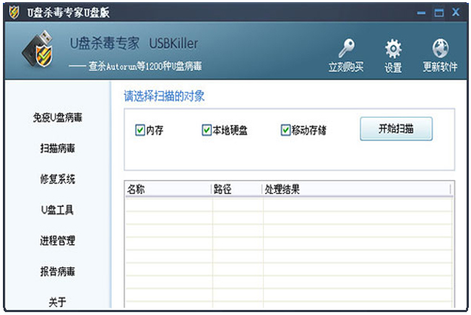The height and width of the screenshot is (315, 471).
Task: Click the USB shield logo in header
Action: point(38,50)
